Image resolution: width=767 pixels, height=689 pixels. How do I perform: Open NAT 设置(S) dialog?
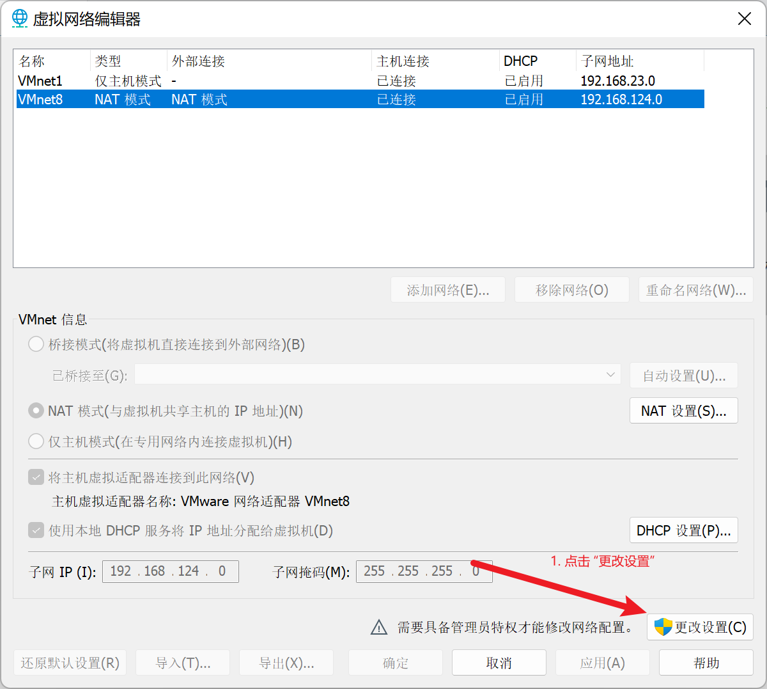pos(683,411)
